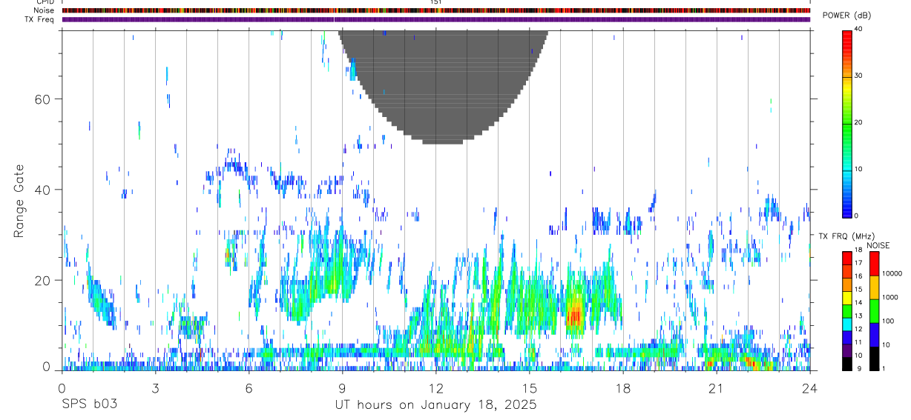Click the POWER (dB) legend title
This screenshot has height=420, width=911.
pyautogui.click(x=846, y=16)
